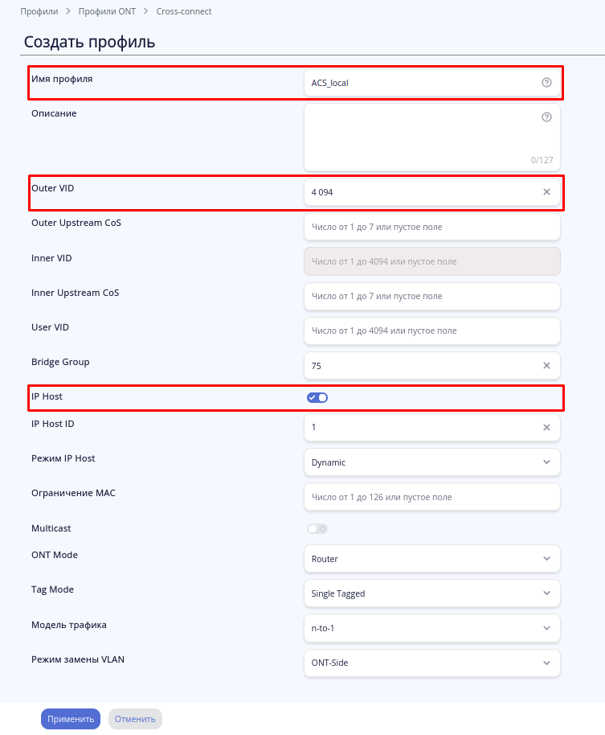Open the Режим замены VLAN dropdown
Viewport: 605px width, 735px height.
pos(431,663)
